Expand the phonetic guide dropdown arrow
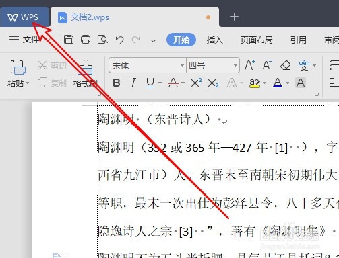Screen dimensions: 339x258 coord(314,65)
